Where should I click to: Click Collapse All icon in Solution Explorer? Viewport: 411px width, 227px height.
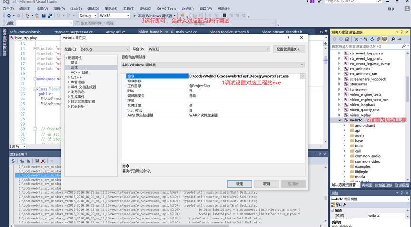click(378, 39)
